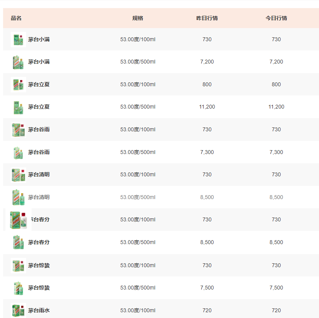This screenshot has height=318, width=319.
Task: Open the 茅台立夏 name link in 100ml row
Action: [x=39, y=85]
